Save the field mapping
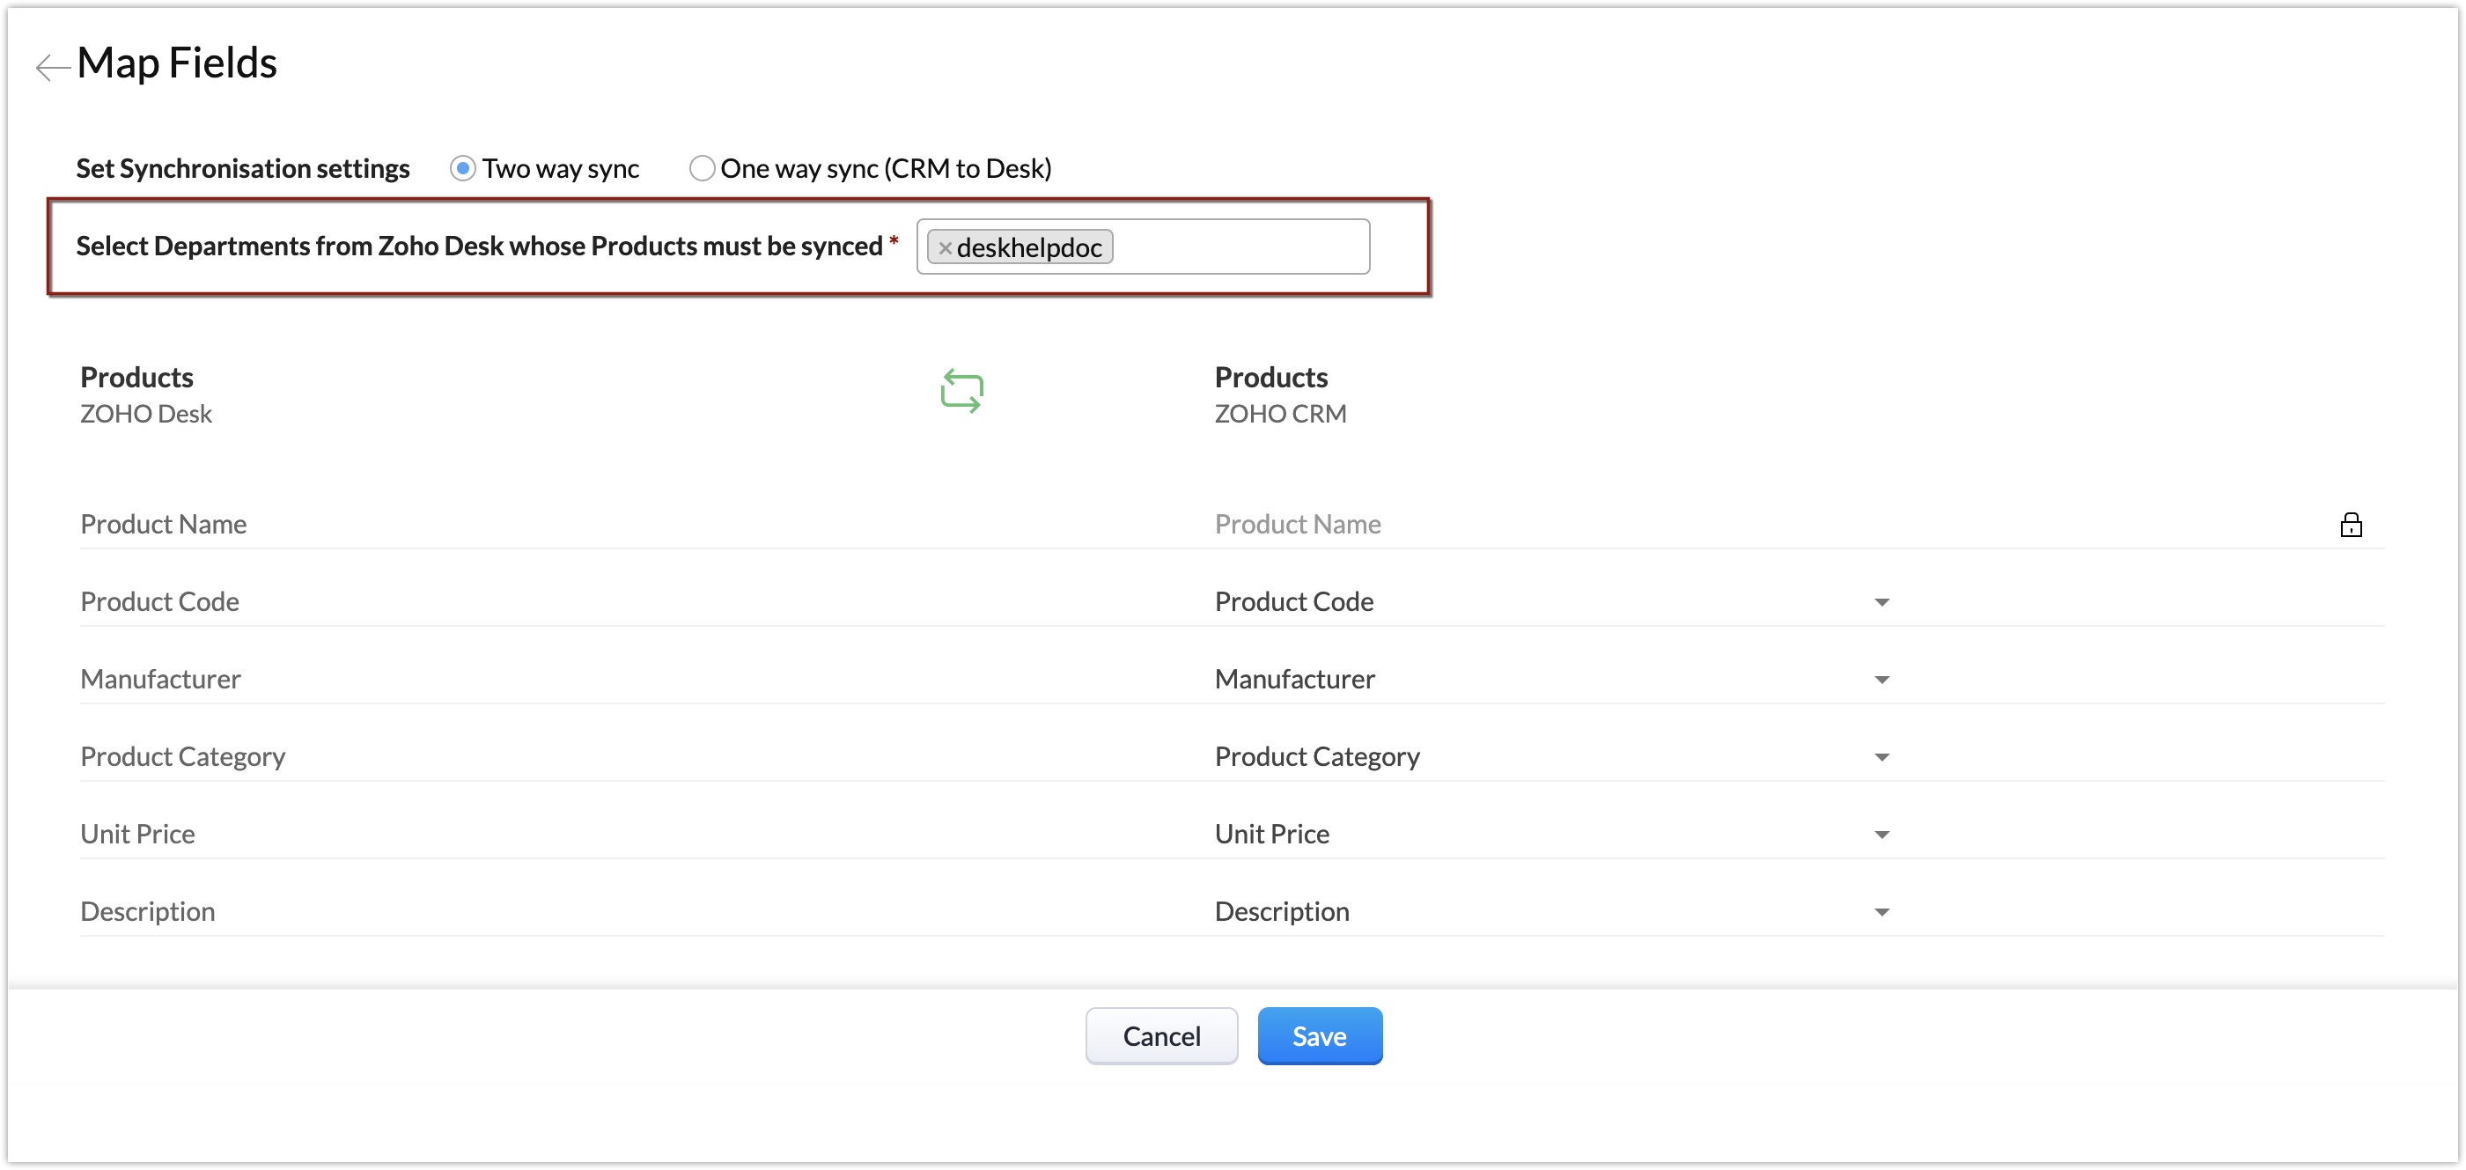2466x1170 pixels. pyautogui.click(x=1319, y=1036)
